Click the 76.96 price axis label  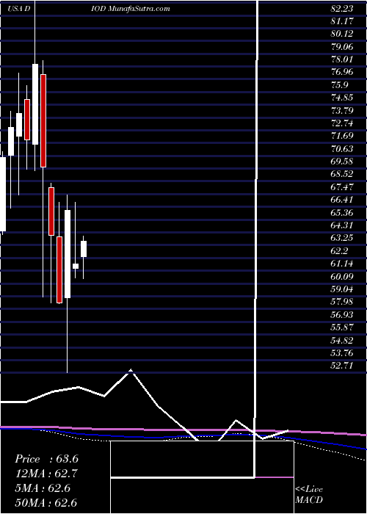click(341, 73)
